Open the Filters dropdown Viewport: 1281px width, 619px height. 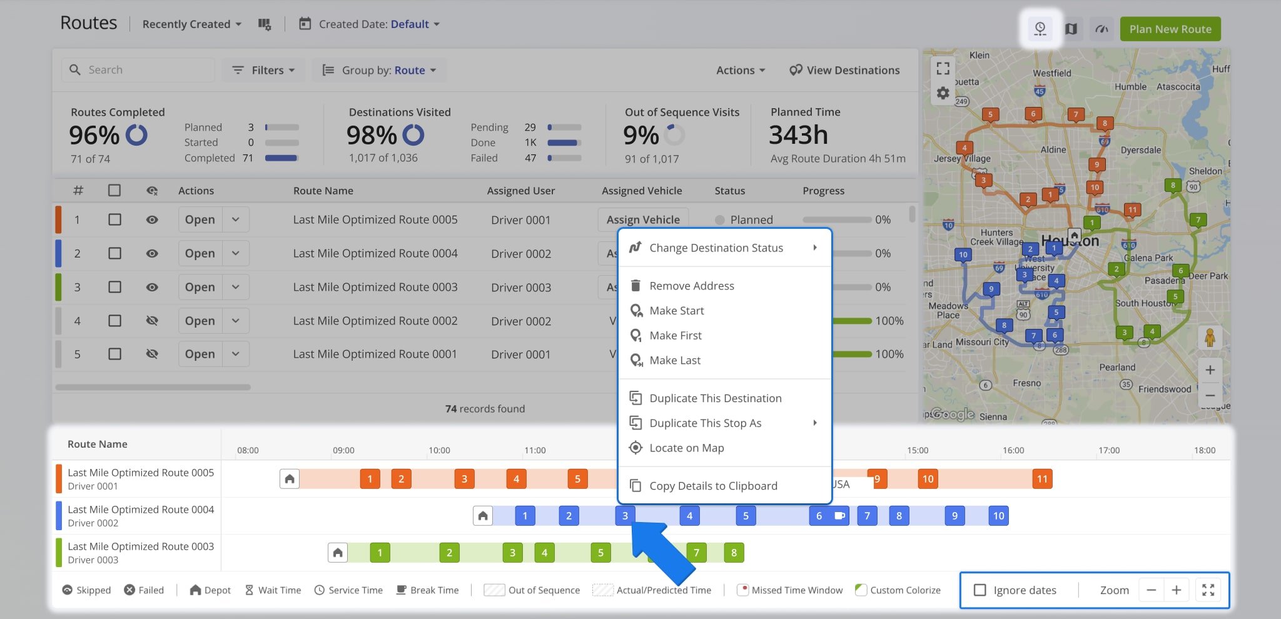[263, 70]
